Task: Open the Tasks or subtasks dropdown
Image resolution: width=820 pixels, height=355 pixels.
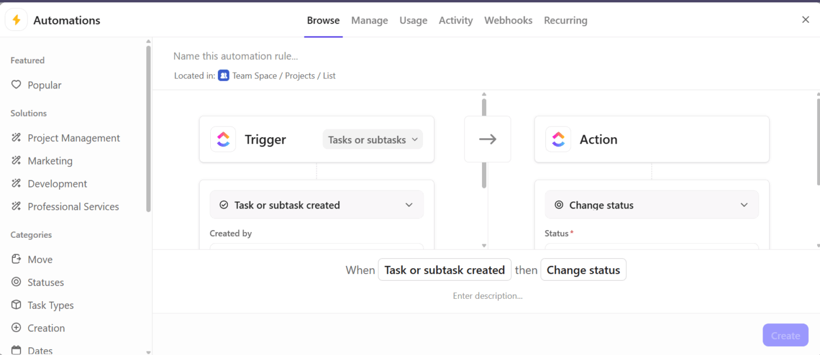Action: (x=372, y=139)
